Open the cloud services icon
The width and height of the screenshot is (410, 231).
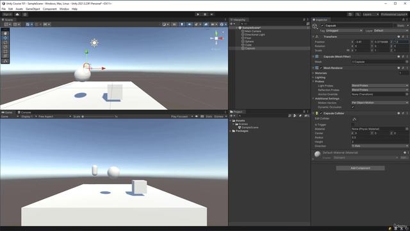tap(17, 14)
